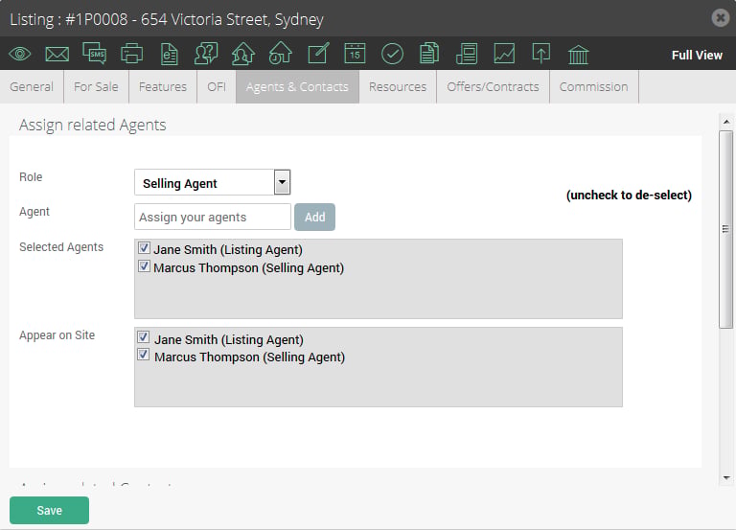Click the upload arrow icon
The image size is (736, 530).
coord(541,53)
